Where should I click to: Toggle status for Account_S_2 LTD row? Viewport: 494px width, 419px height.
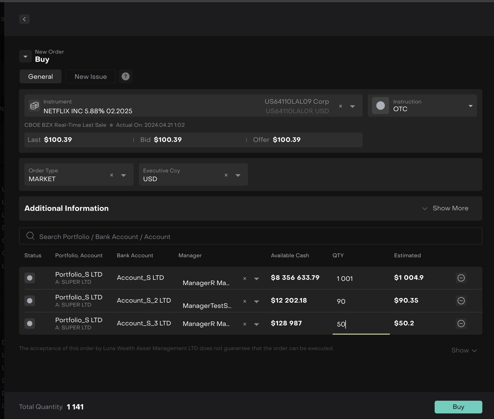pos(30,300)
